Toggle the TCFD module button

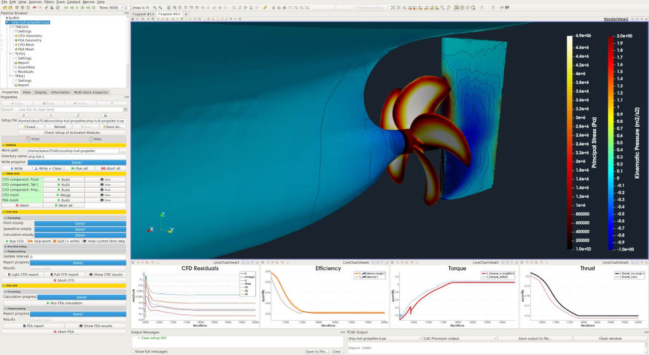(x=33, y=139)
